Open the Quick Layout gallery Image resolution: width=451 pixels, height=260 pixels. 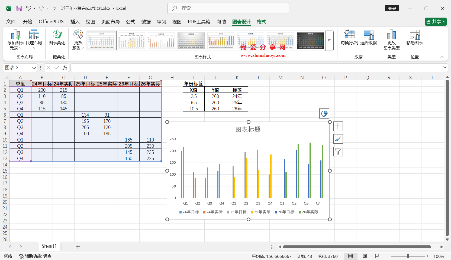click(34, 40)
